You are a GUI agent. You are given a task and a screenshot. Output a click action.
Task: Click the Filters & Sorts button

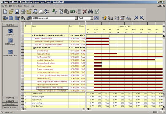pos(10,108)
